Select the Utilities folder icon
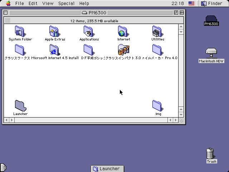229x172 pixels. tap(157, 31)
